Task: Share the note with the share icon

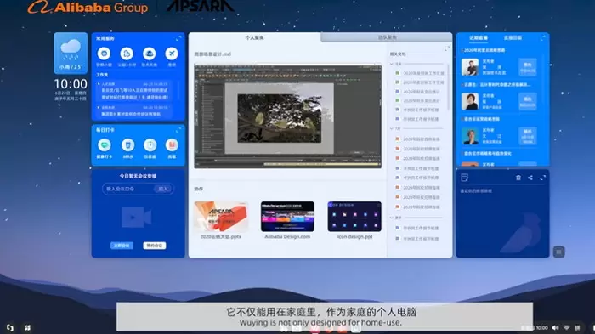Action: tap(530, 178)
